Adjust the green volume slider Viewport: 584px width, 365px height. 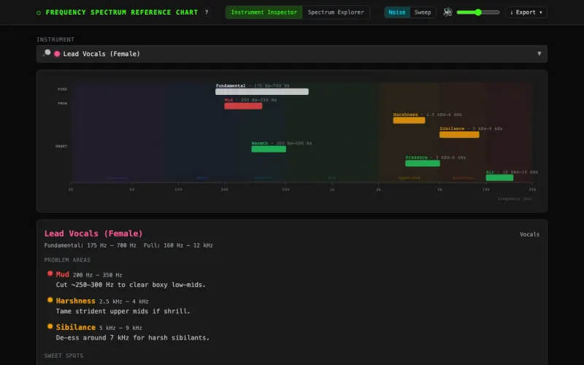click(x=478, y=12)
